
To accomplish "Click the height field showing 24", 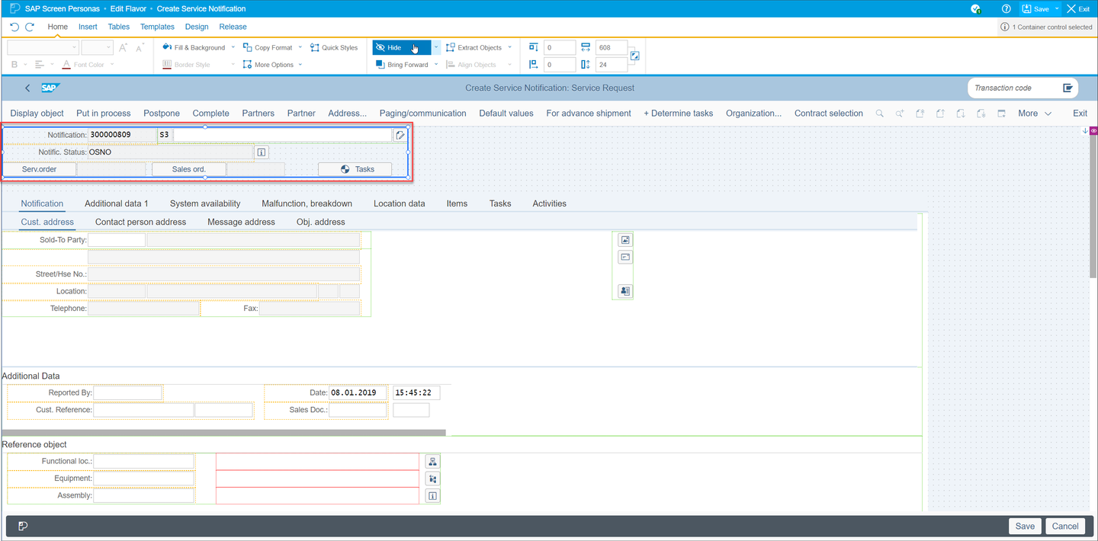I will point(612,65).
